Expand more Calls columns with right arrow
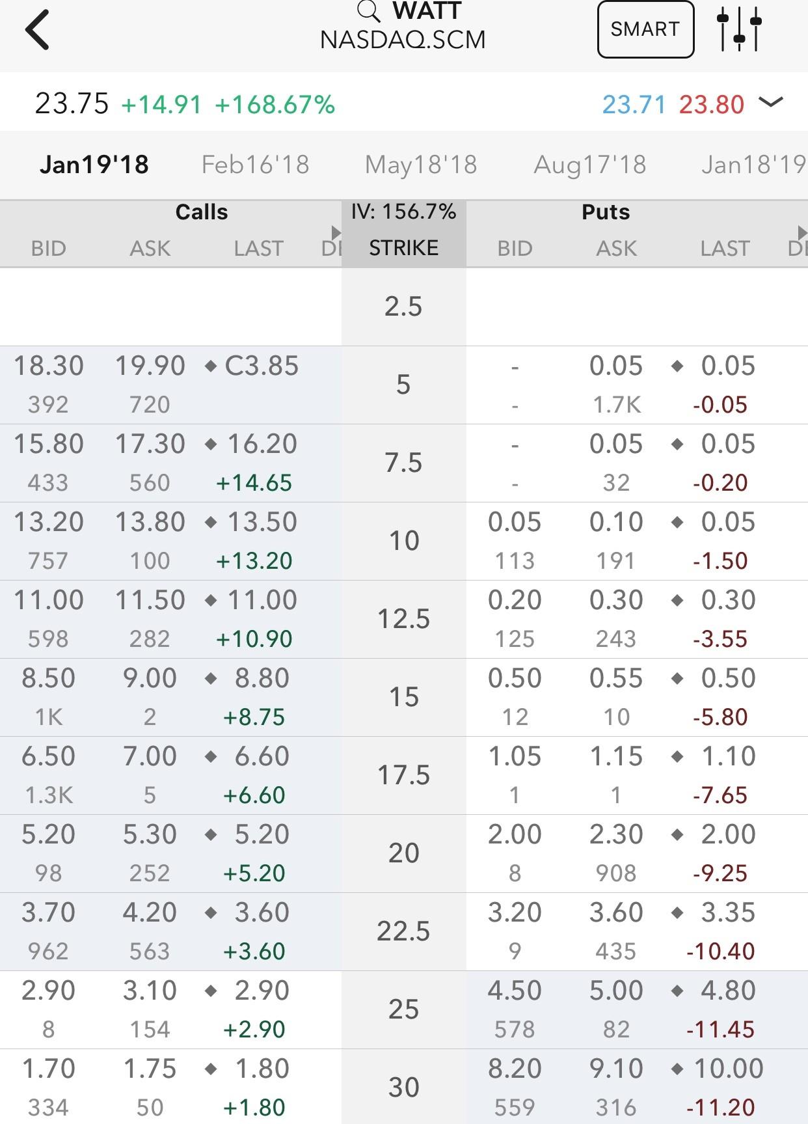The width and height of the screenshot is (808, 1124). 336,232
